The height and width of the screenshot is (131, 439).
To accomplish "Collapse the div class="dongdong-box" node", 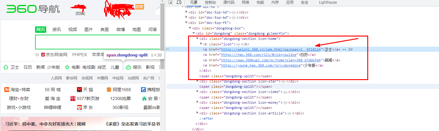I will pos(190,28).
